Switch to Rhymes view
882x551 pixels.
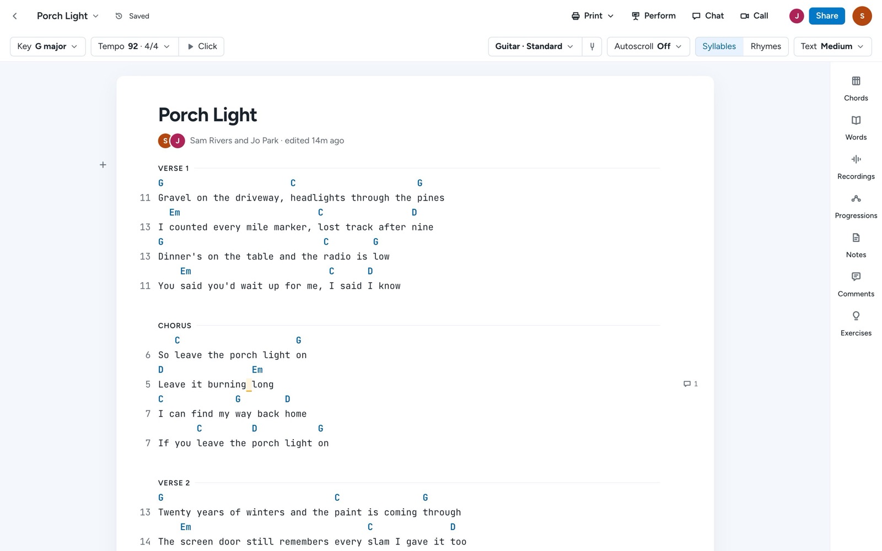pyautogui.click(x=766, y=46)
